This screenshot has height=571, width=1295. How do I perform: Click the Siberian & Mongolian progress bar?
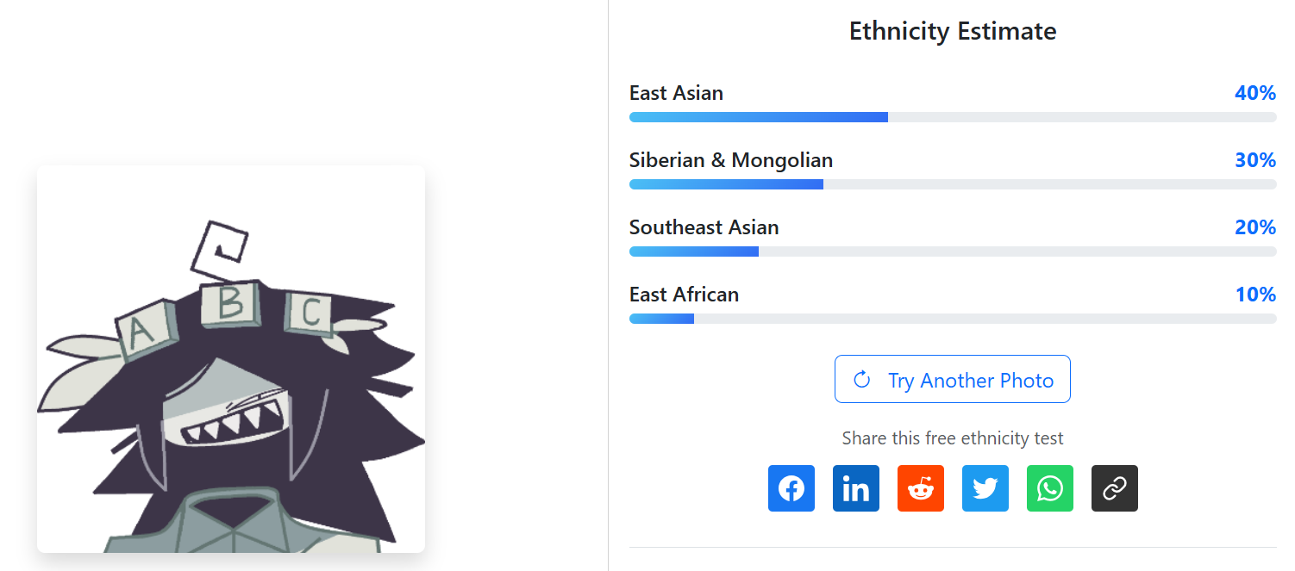tap(952, 184)
